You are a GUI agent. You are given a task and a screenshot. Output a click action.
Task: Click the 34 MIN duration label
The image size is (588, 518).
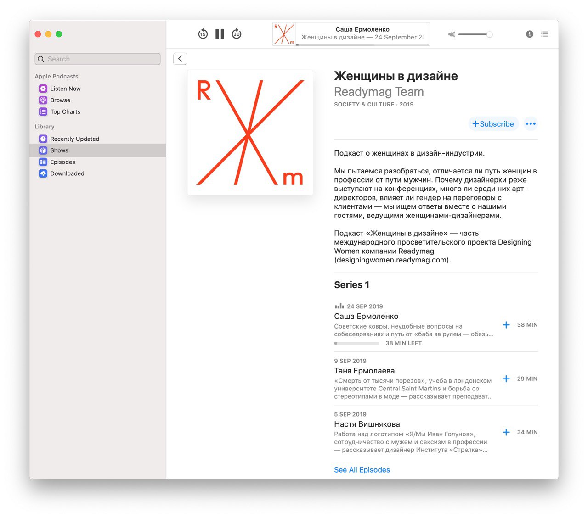pyautogui.click(x=527, y=432)
